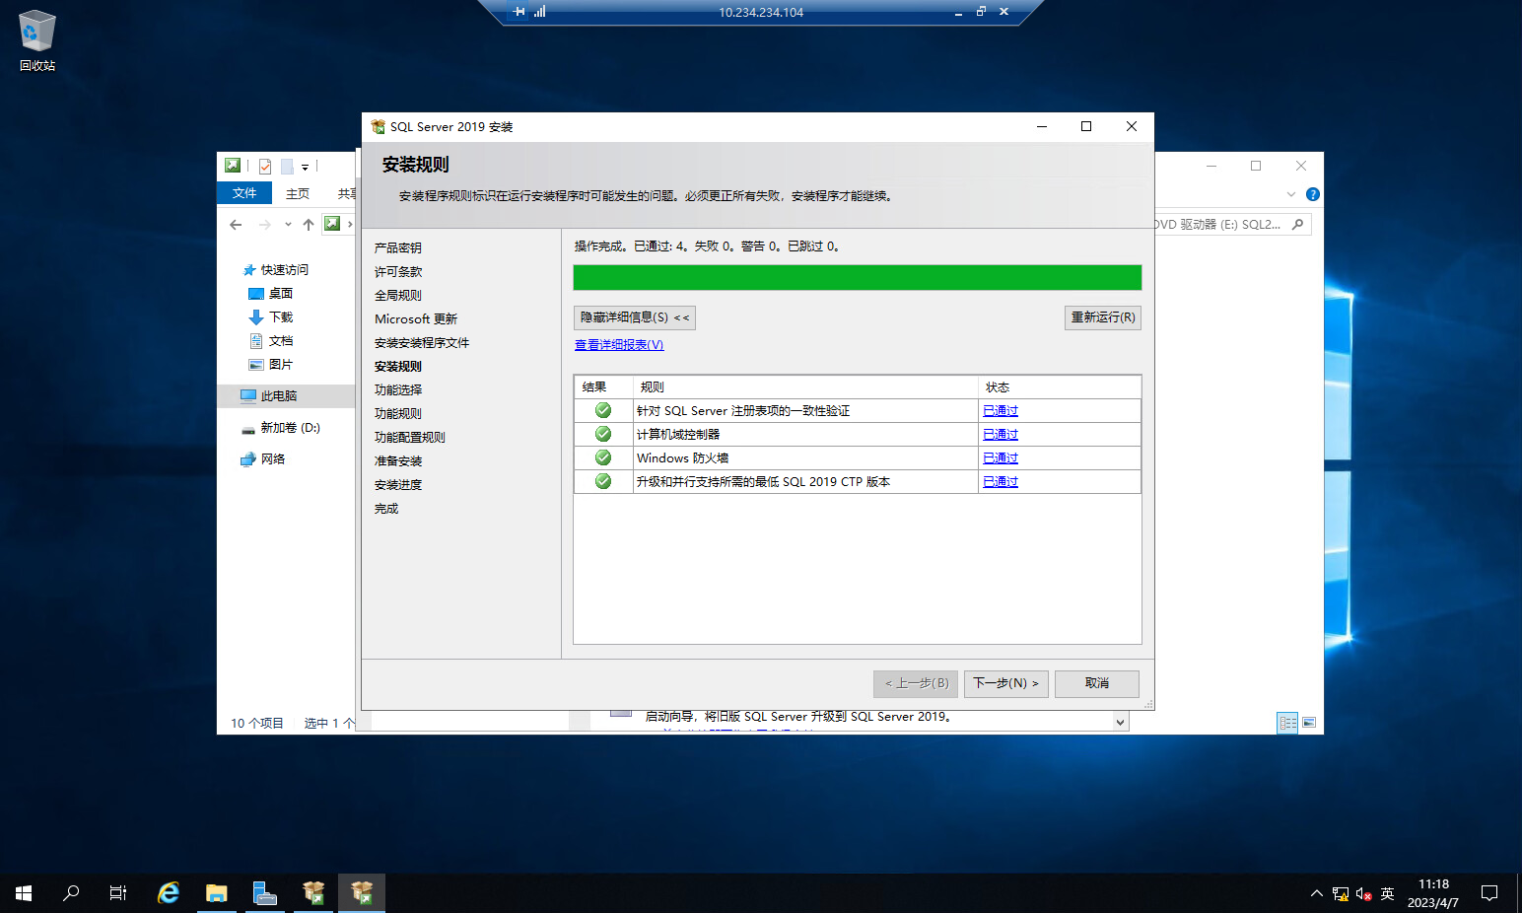This screenshot has height=913, width=1522.
Task: Expand the Explorer ribbon chevron
Action: [x=1291, y=194]
